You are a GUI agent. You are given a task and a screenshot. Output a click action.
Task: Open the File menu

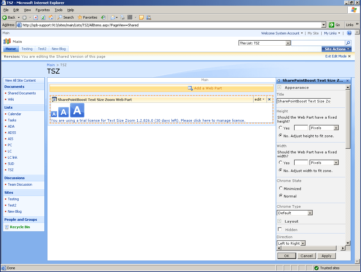6,10
